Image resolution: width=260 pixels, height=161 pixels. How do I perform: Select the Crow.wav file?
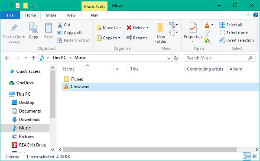tap(160, 87)
